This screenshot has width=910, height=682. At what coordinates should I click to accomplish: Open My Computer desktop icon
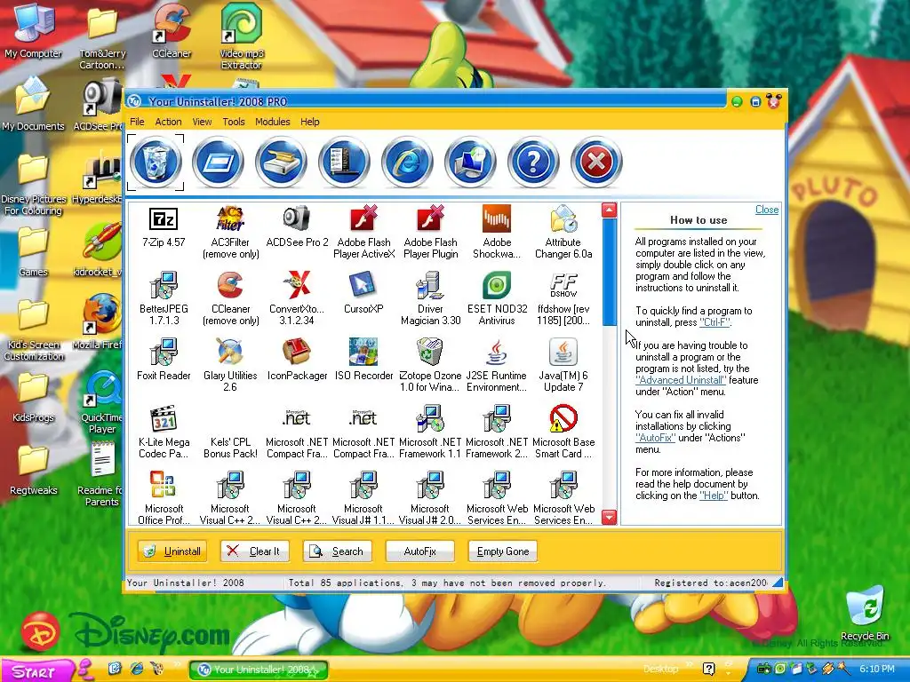coord(33,31)
